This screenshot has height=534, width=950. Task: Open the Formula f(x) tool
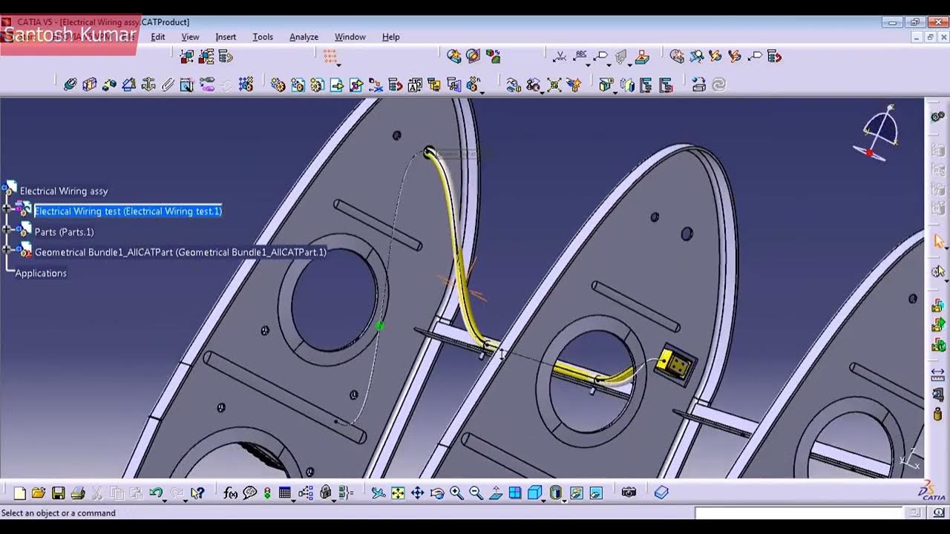click(x=230, y=492)
